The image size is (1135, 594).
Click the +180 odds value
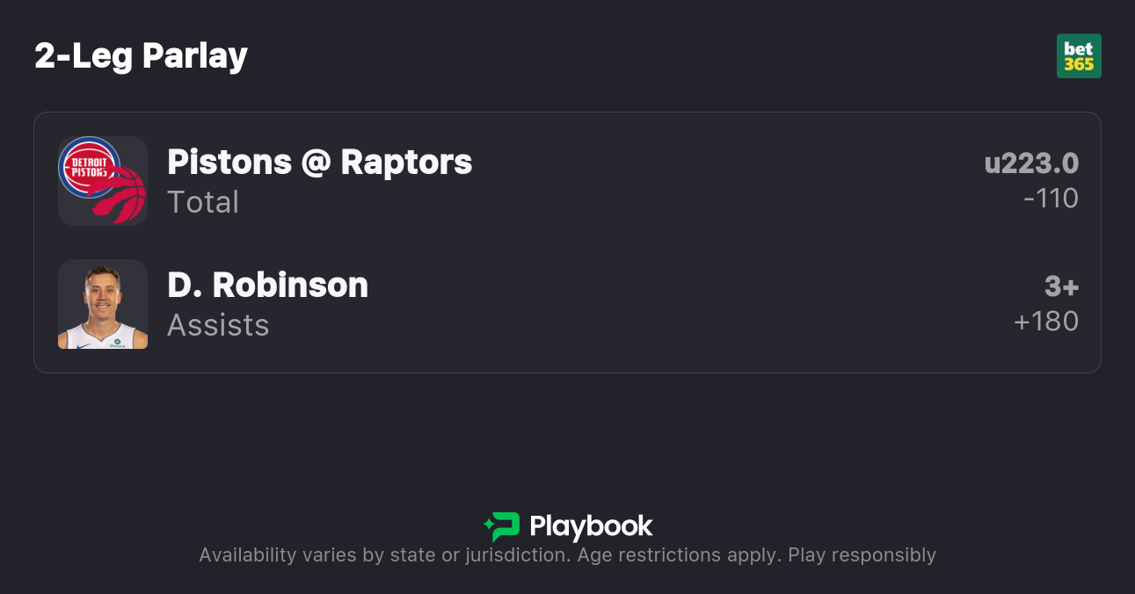1046,322
